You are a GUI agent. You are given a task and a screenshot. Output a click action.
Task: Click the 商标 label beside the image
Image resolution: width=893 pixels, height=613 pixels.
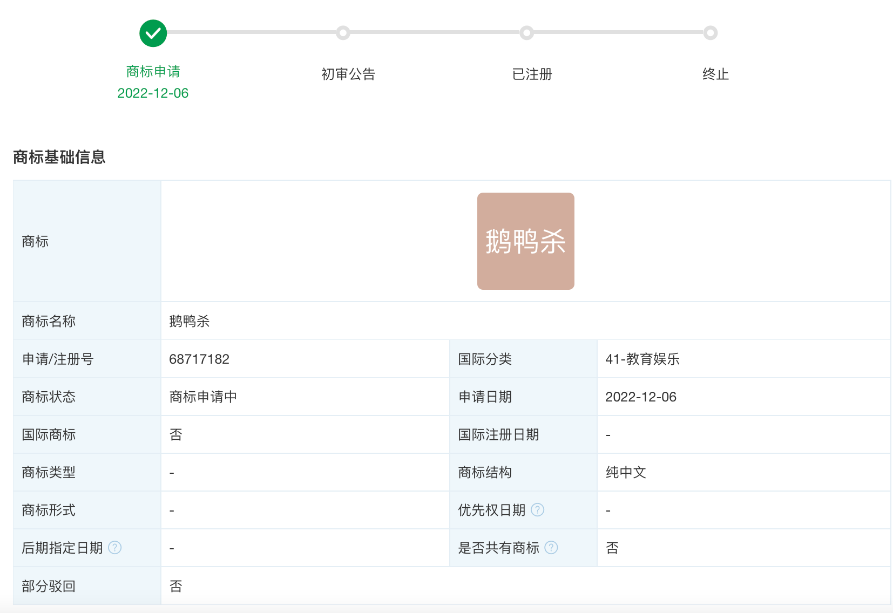click(x=35, y=241)
